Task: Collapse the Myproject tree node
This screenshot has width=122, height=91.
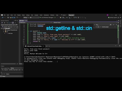Action: pyautogui.click(x=2, y=28)
